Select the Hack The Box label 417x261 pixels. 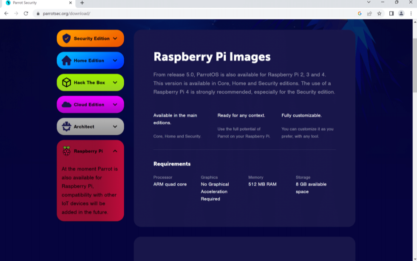(x=89, y=82)
